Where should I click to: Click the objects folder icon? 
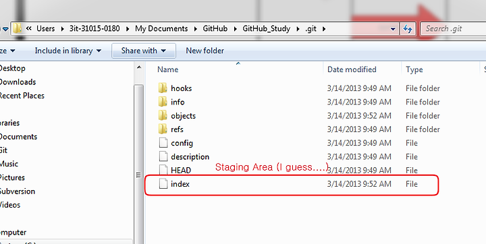point(163,115)
